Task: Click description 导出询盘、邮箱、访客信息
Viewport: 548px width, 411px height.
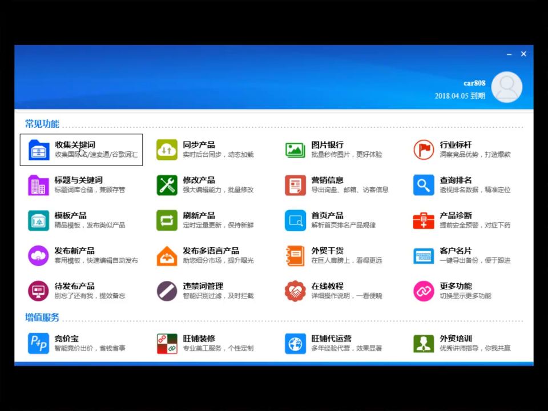Action: 350,190
